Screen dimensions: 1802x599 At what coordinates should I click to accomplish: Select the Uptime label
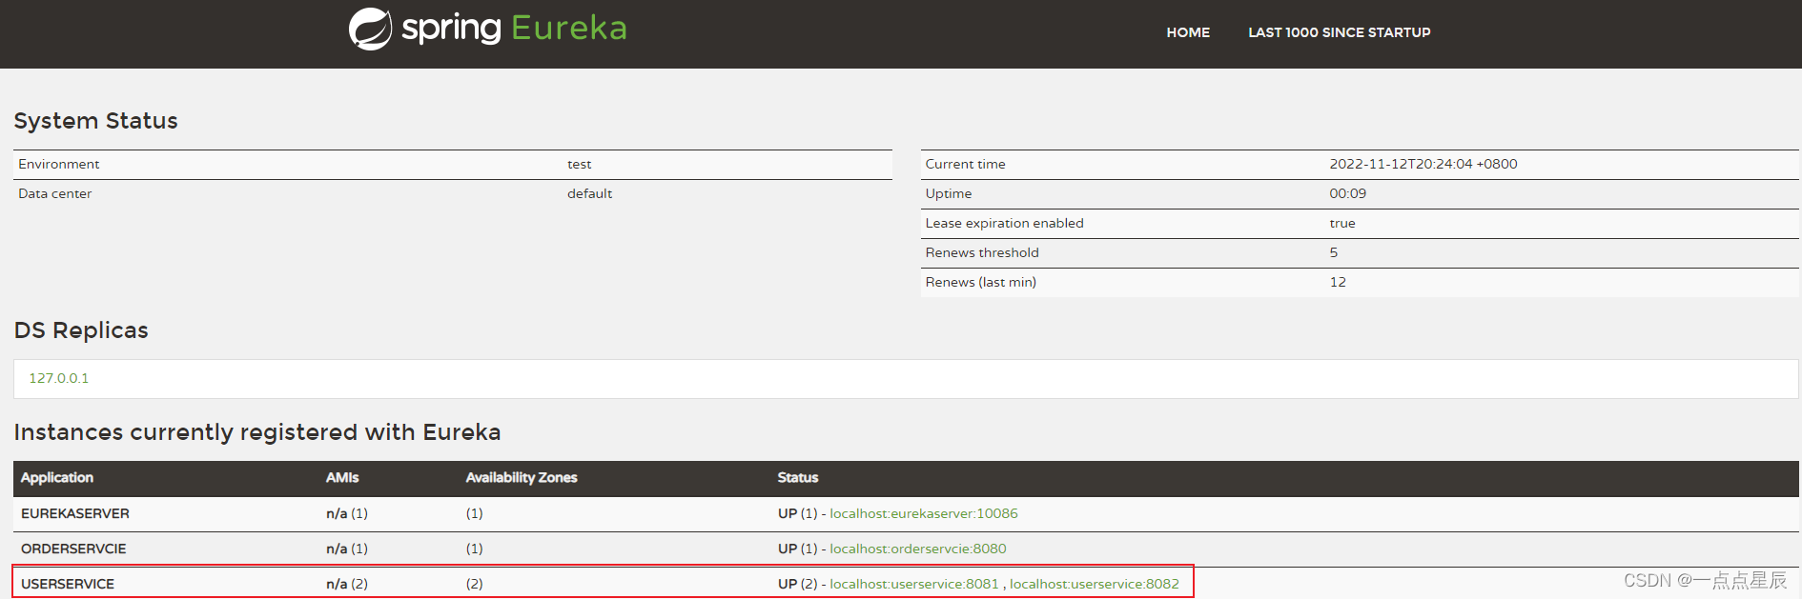coord(949,193)
